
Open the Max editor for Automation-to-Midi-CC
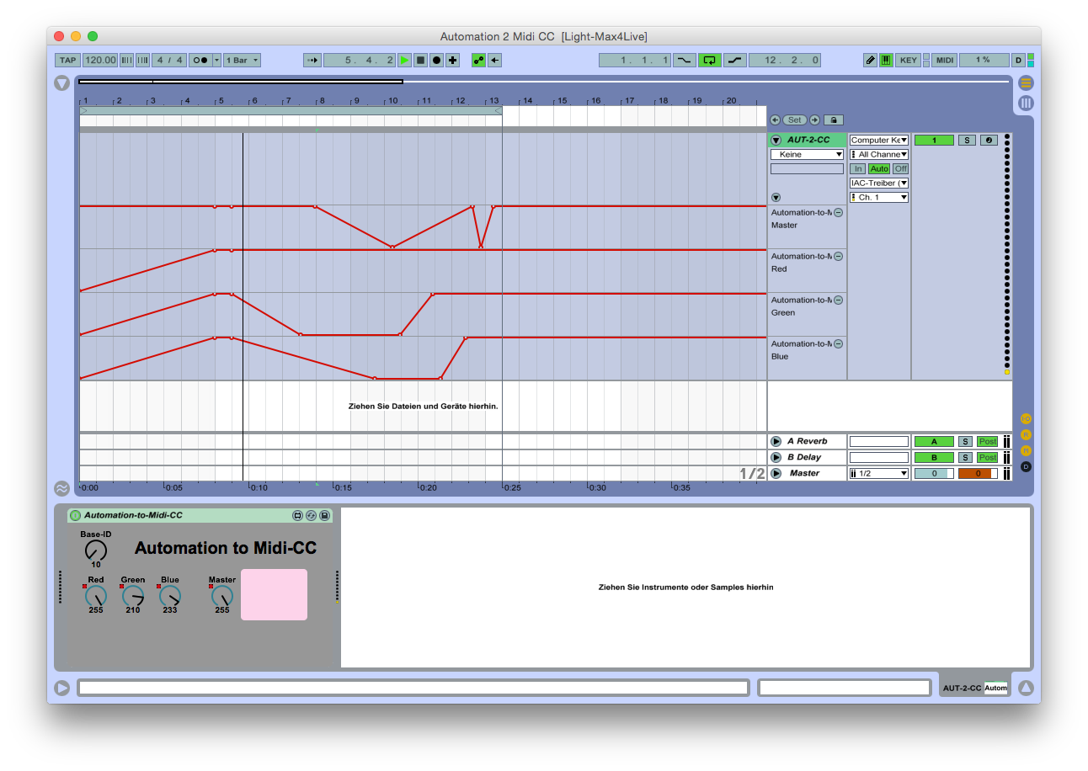point(298,515)
